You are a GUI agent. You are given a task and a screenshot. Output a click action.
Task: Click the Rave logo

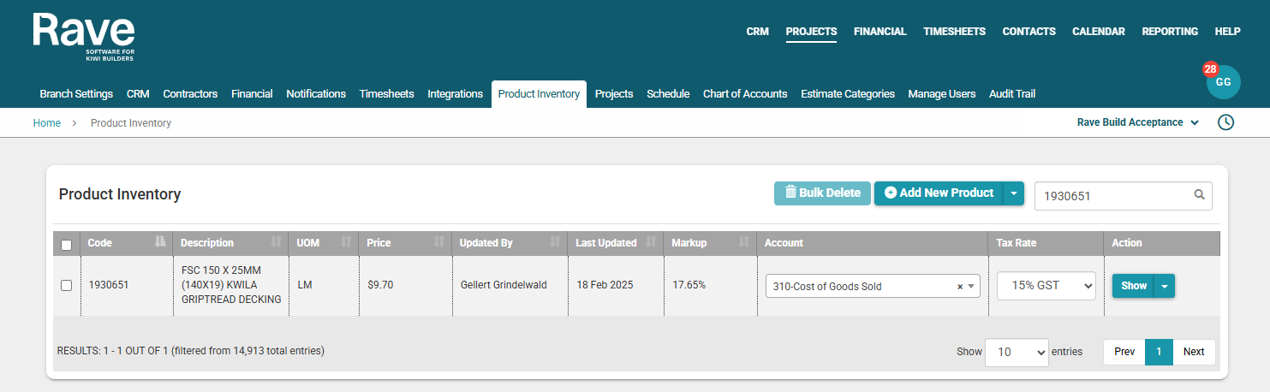coord(84,36)
